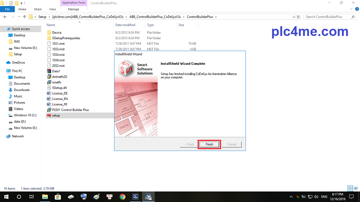Click Finish in the InstallShield Wizard
360x202 pixels.
(209, 144)
